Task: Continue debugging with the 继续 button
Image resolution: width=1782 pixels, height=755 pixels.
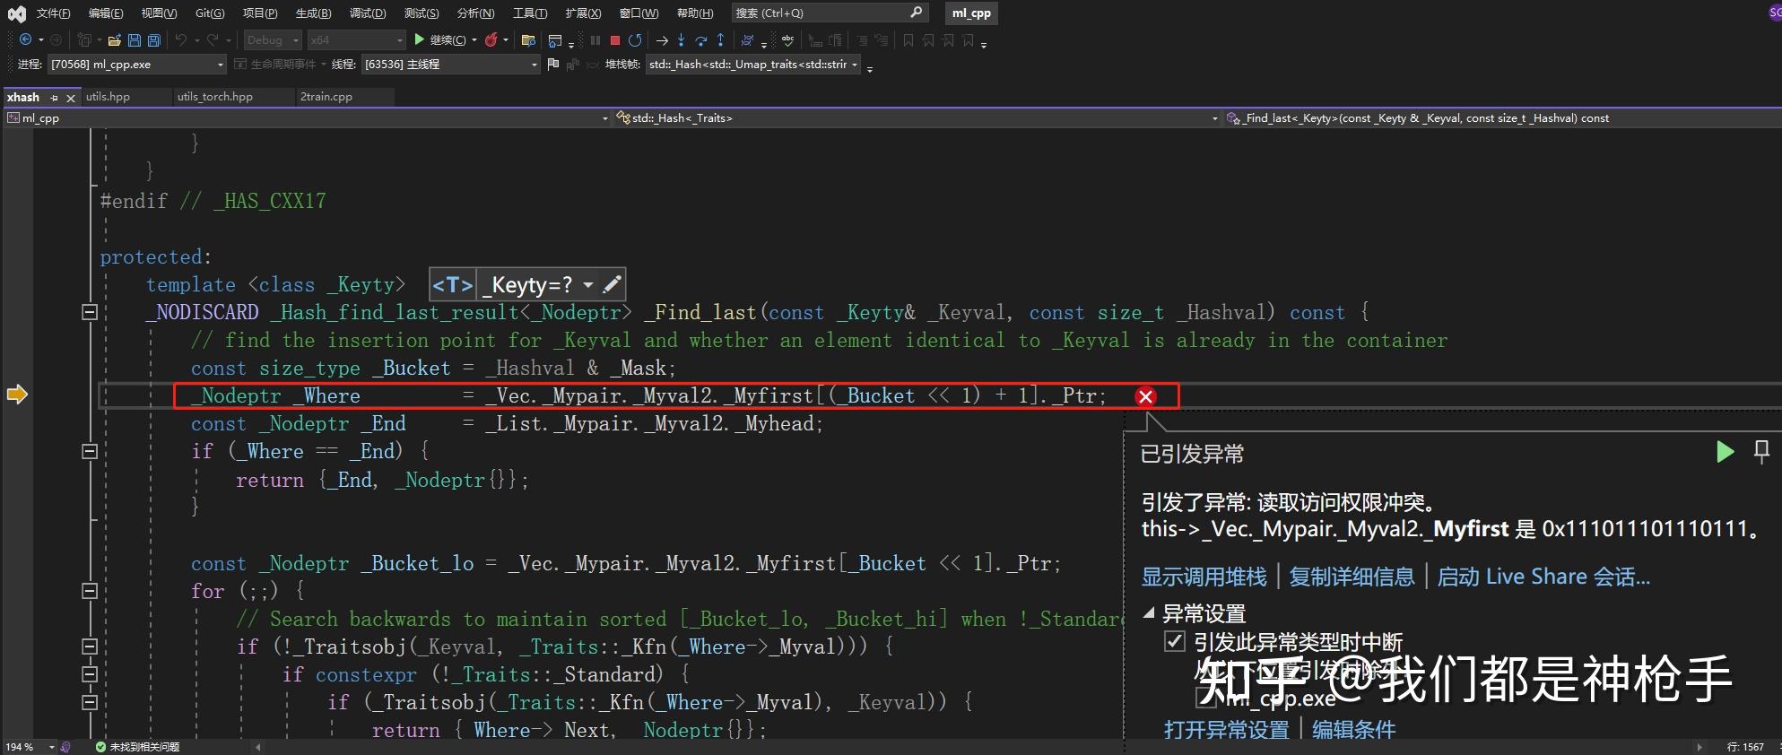Action: click(440, 39)
